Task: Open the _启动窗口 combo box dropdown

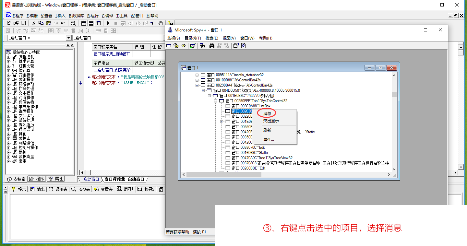Action: click(x=68, y=38)
